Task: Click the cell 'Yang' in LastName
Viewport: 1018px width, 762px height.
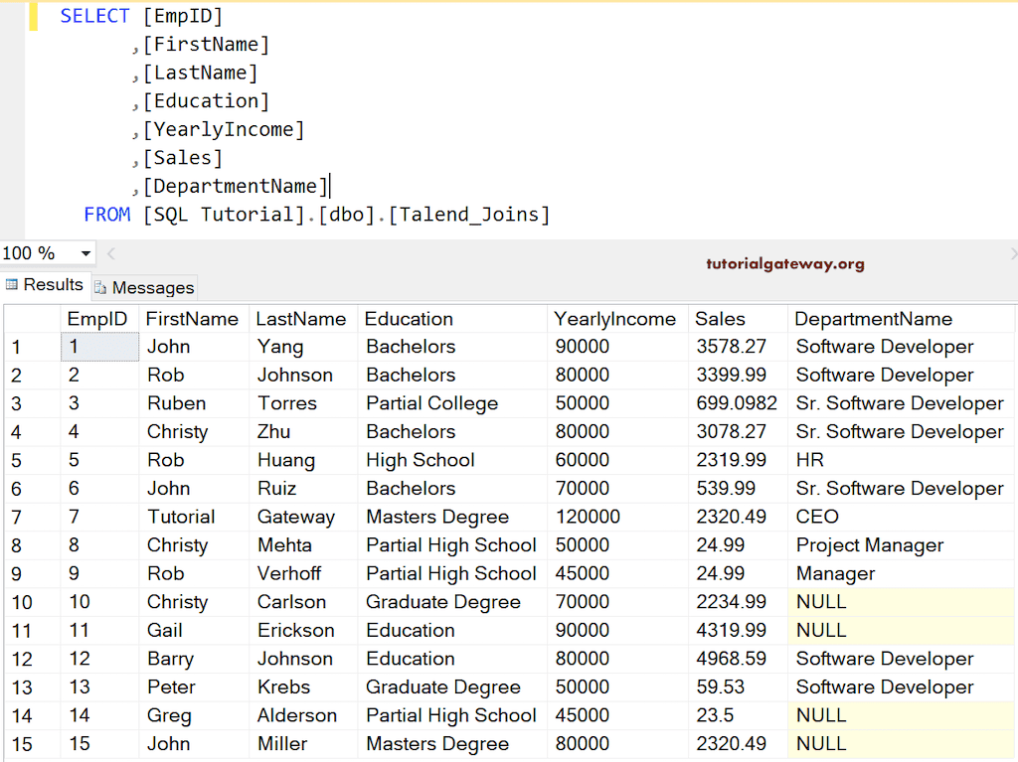Action: (303, 347)
